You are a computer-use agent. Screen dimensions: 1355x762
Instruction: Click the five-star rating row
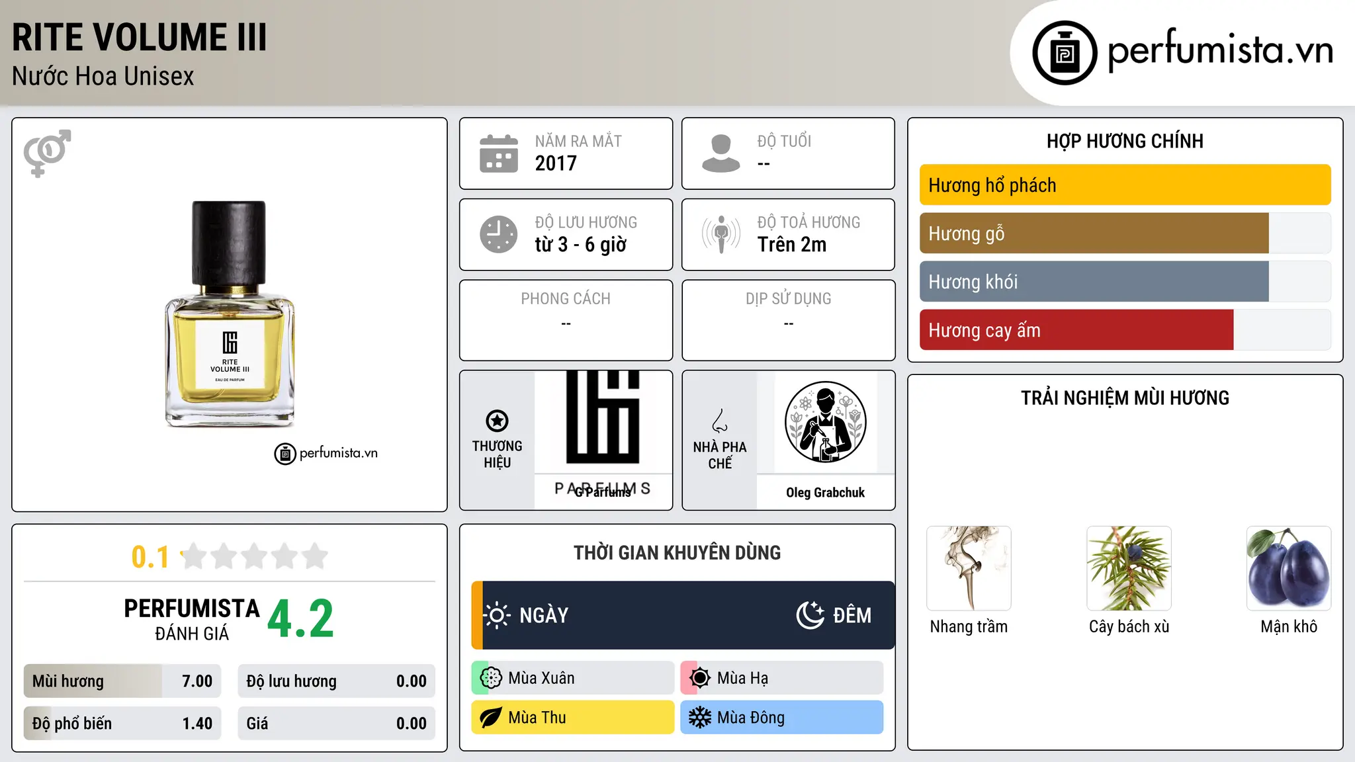(x=254, y=556)
